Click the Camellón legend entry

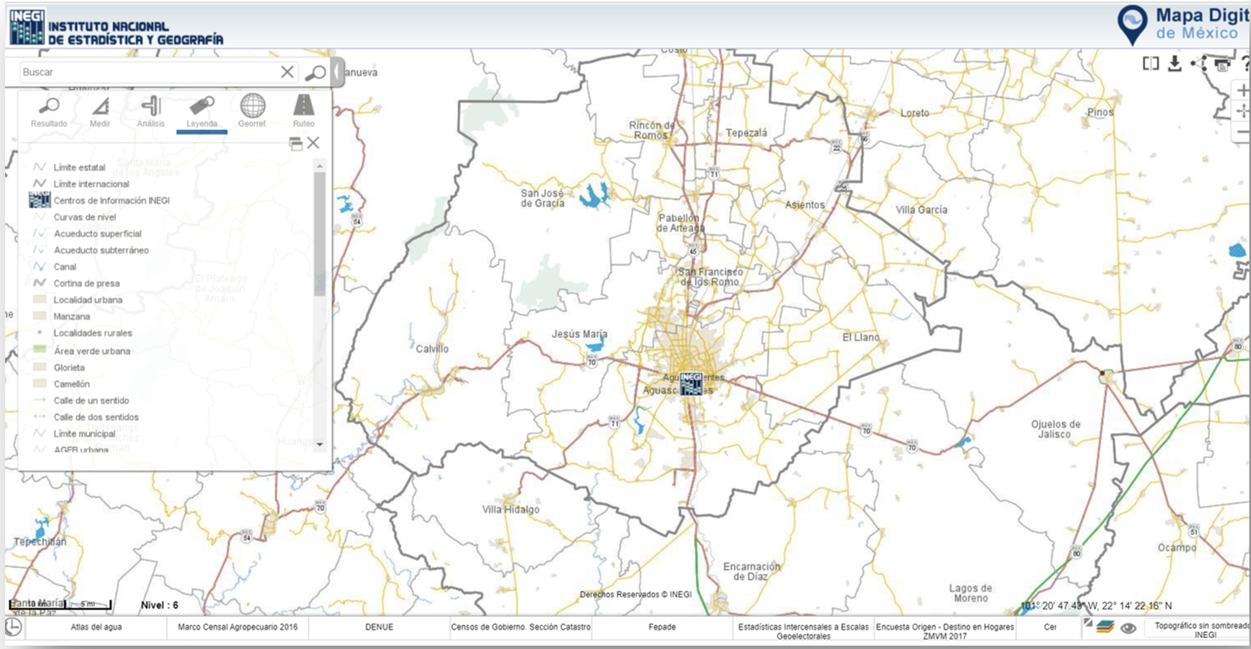72,384
